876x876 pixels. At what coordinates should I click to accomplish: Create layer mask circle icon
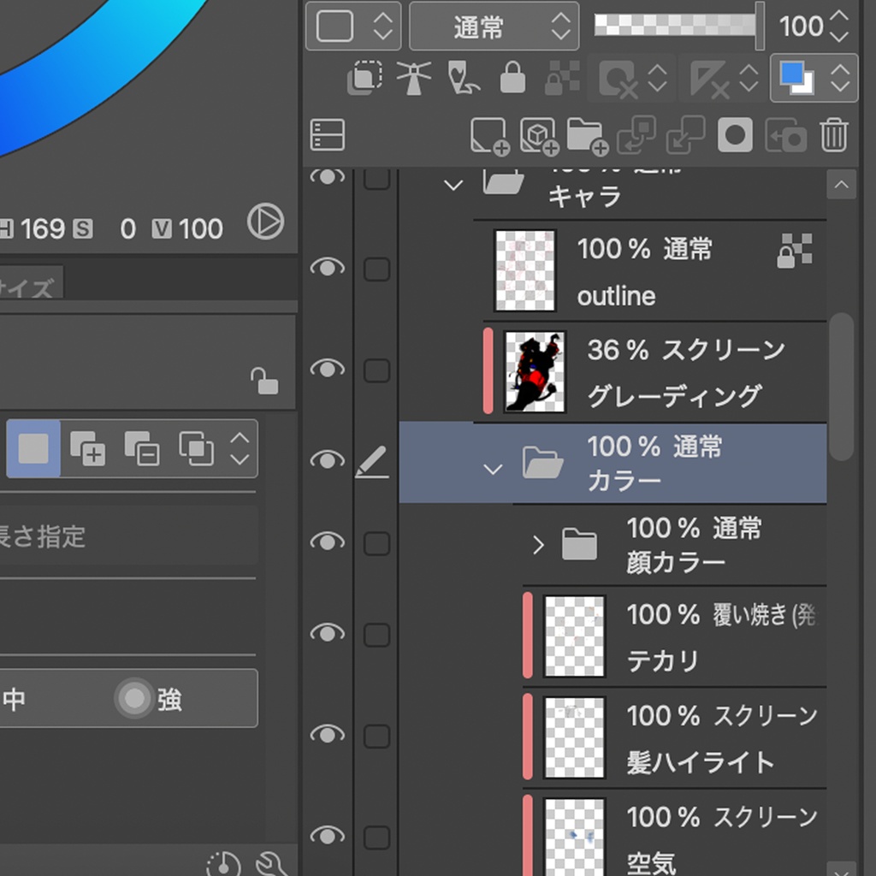point(735,134)
